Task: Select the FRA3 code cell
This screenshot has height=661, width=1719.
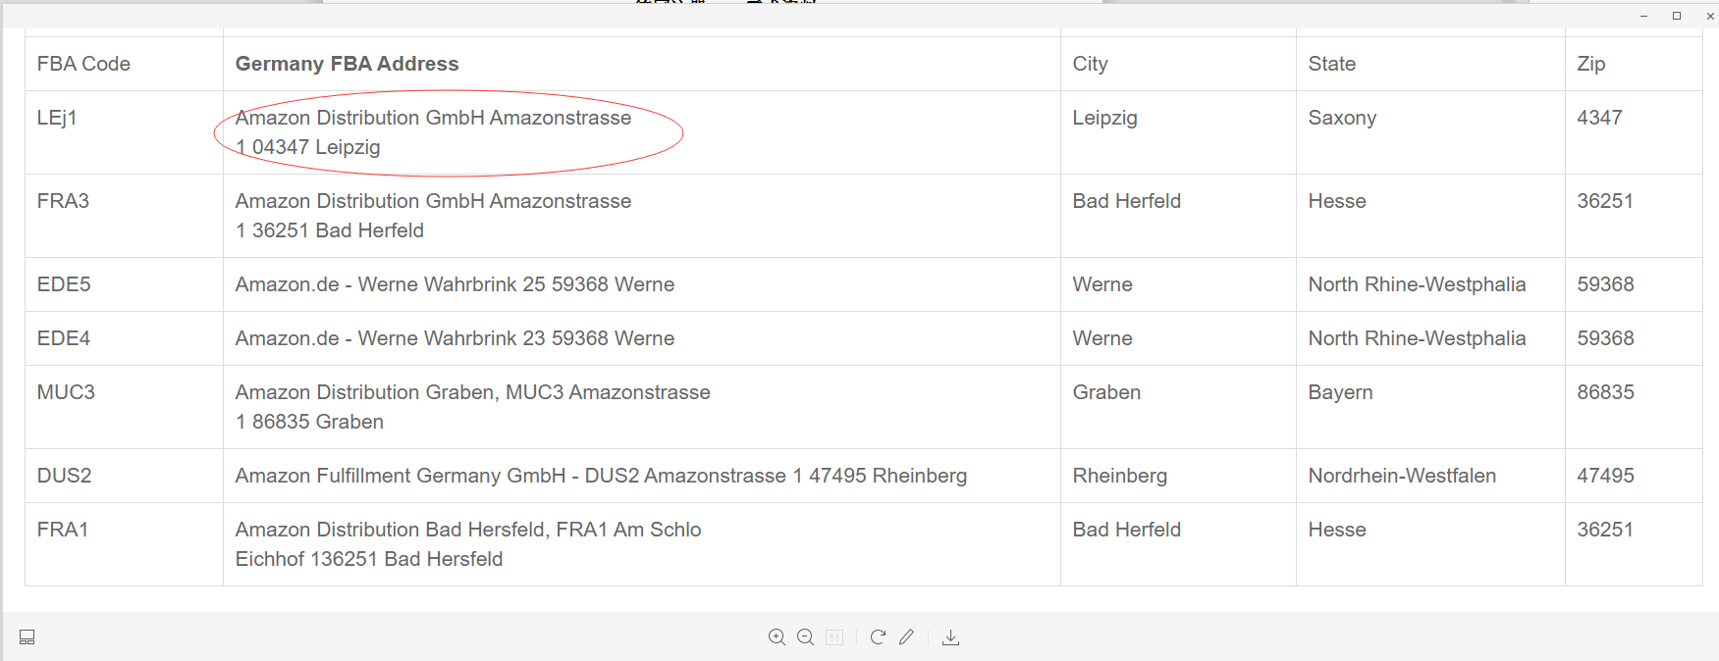Action: pyautogui.click(x=124, y=216)
